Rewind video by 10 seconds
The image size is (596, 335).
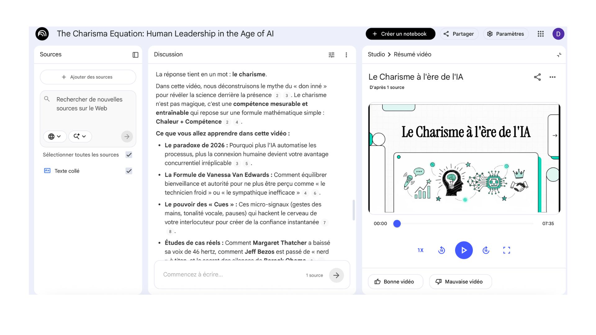441,250
